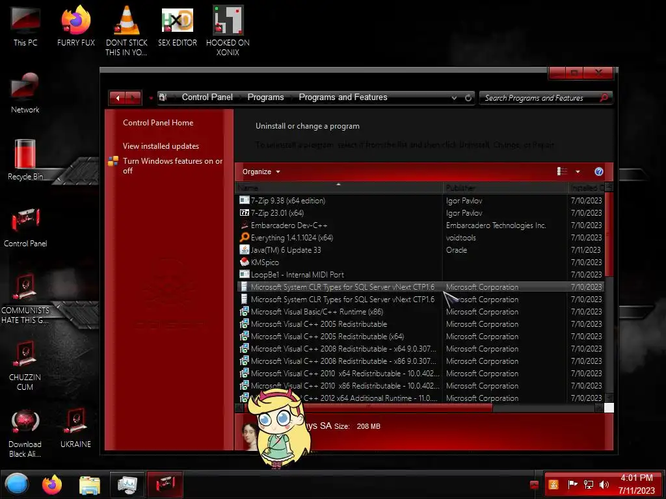
Task: Select Java(TM) 6 Update 33 entry
Action: pos(420,250)
